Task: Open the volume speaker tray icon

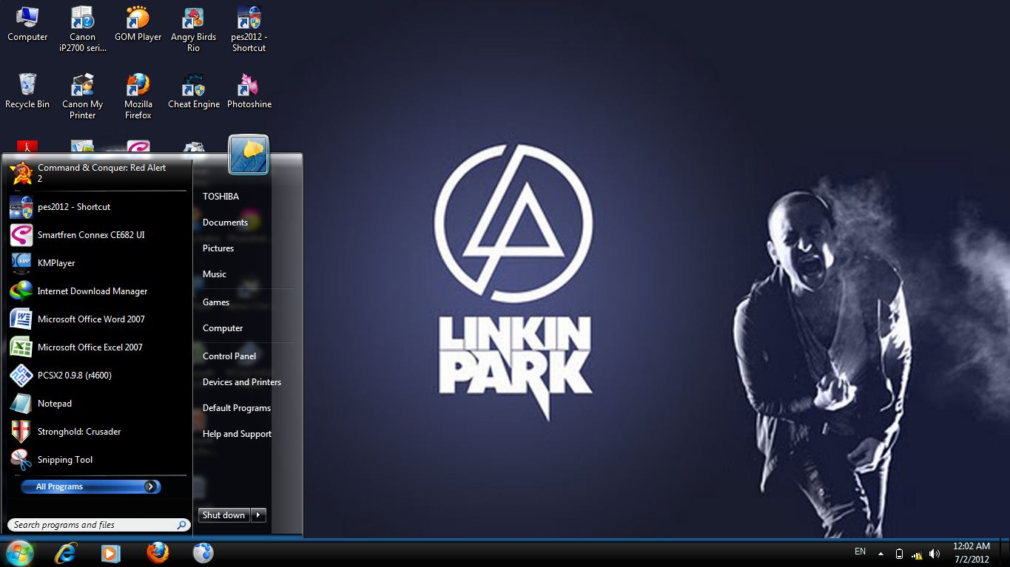Action: 935,554
